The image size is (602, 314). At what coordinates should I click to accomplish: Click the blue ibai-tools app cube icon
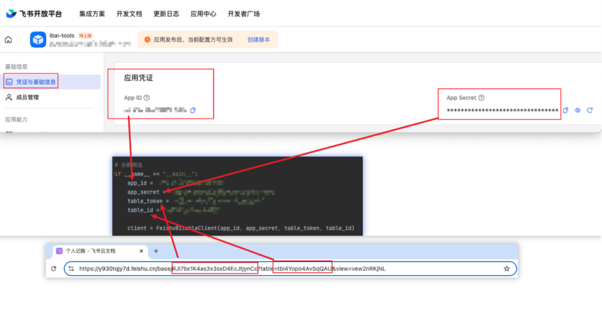coord(38,39)
